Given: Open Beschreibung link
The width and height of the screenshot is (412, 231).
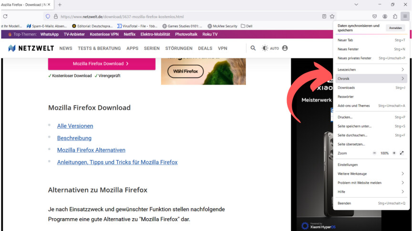Looking at the screenshot, I should (74, 138).
